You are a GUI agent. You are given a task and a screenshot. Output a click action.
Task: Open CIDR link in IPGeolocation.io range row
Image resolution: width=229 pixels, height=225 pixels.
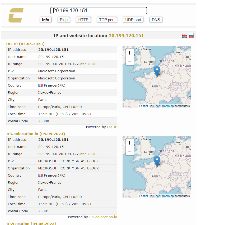(92, 154)
